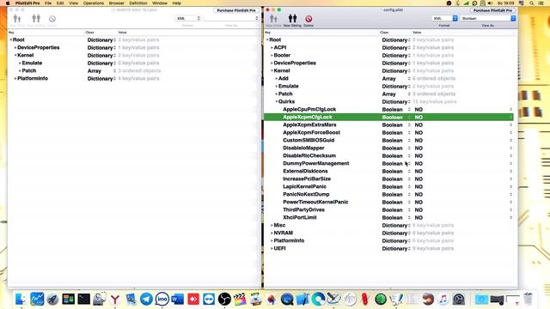The image size is (550, 309).
Task: Open value popup at end of CustomSMBIOSGuid row
Action: pos(510,140)
